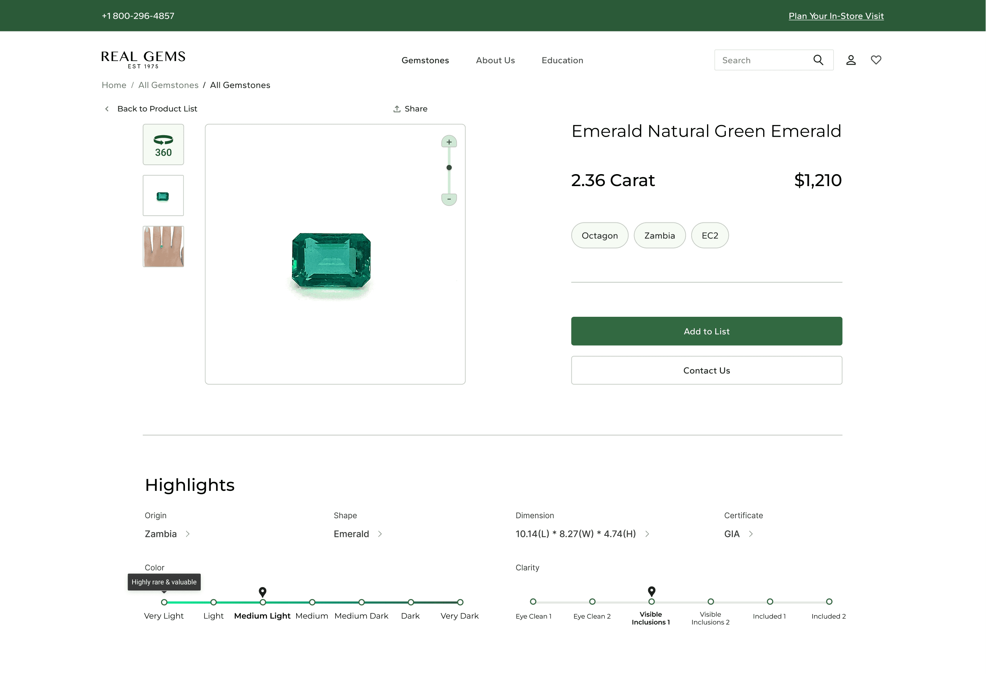986x674 pixels.
Task: Open the user account icon
Action: [851, 60]
